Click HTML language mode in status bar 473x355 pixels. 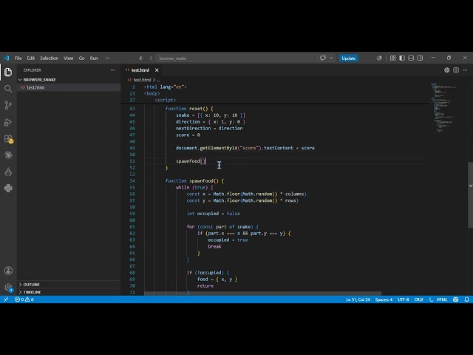coord(442,300)
